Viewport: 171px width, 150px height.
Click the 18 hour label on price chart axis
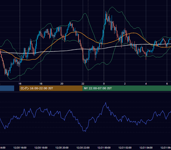41,84
